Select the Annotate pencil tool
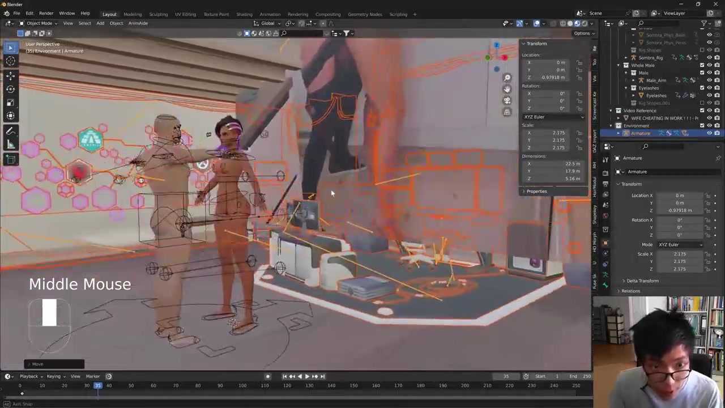 [10, 131]
